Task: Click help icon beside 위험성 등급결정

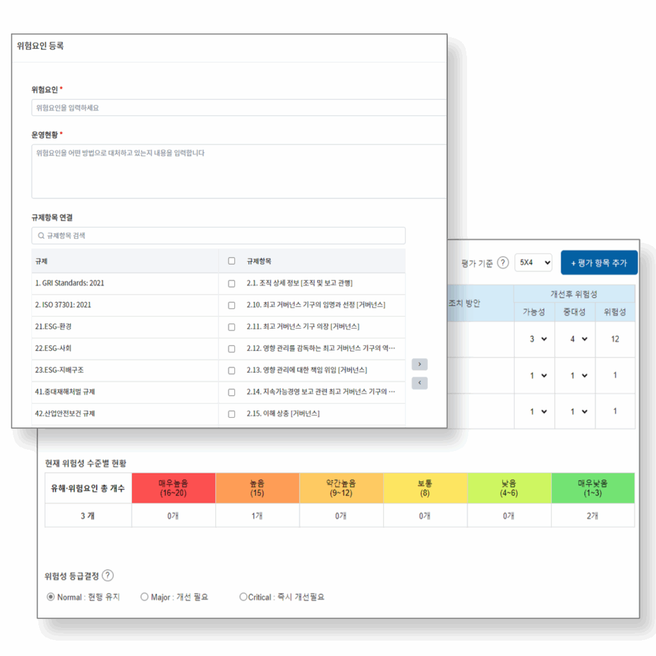Action: click(x=108, y=575)
